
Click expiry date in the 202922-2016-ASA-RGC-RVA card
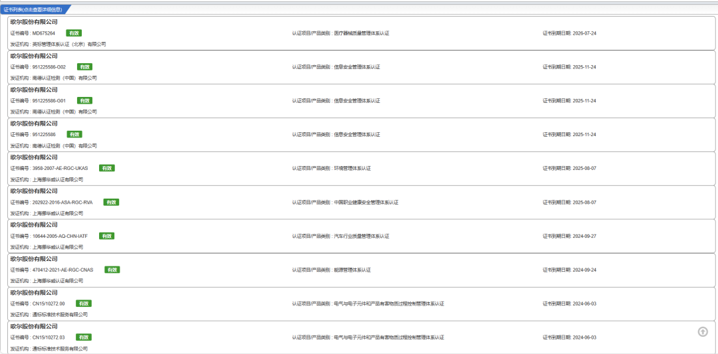(584, 203)
